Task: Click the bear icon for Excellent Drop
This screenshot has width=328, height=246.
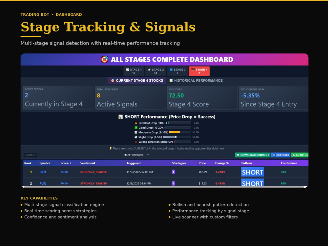Action: pos(136,123)
